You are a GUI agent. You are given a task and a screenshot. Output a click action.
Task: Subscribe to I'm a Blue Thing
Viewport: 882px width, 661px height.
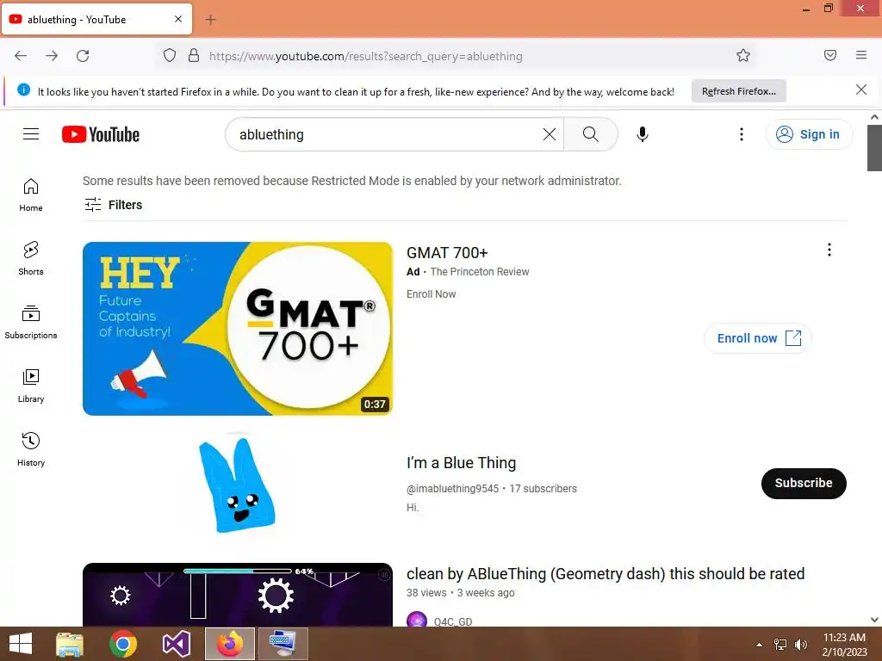pyautogui.click(x=804, y=484)
